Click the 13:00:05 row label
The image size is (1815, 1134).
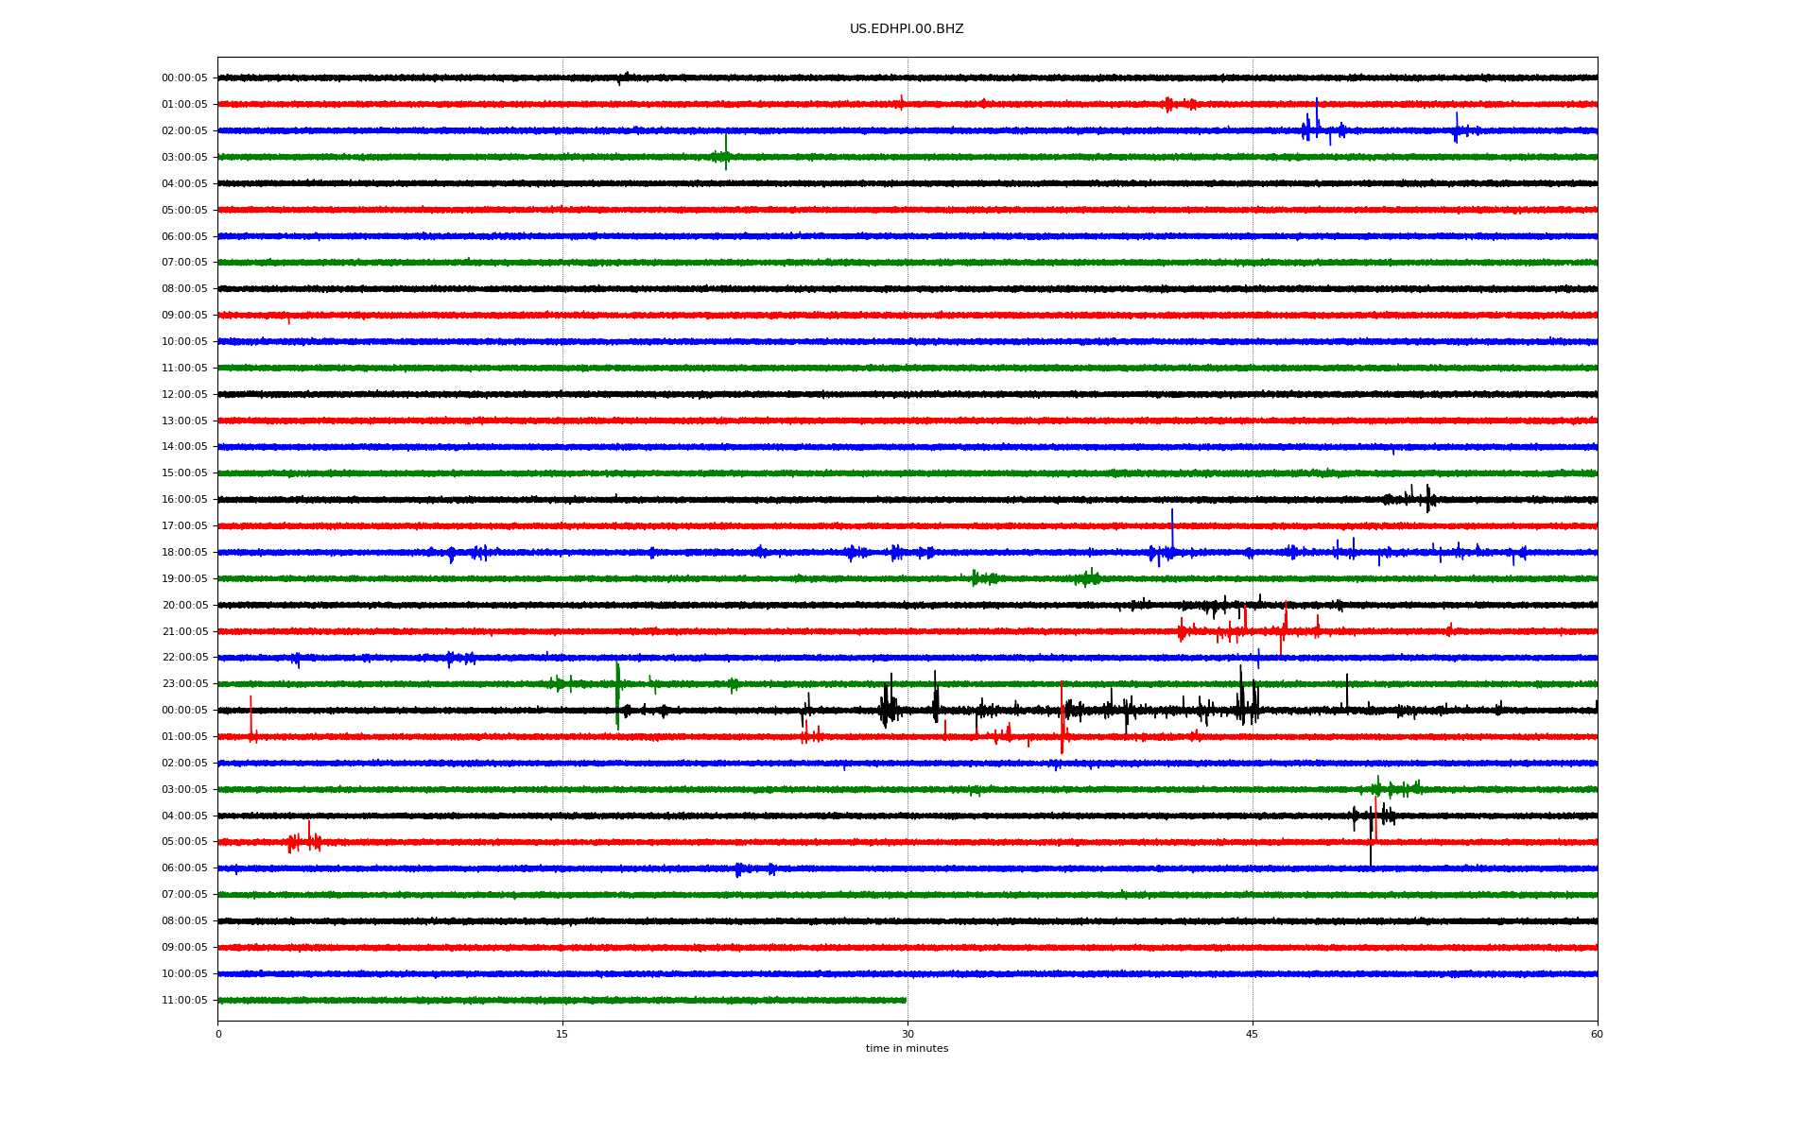pos(184,421)
